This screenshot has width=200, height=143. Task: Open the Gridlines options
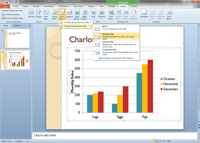click(x=102, y=14)
